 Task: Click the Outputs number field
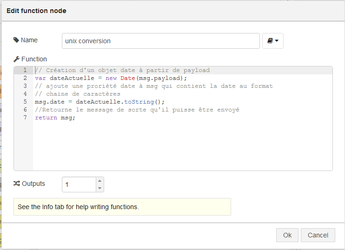click(x=79, y=184)
